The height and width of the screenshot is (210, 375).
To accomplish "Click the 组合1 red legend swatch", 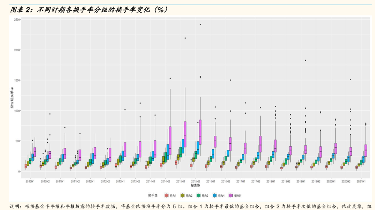I will [x=167, y=195].
